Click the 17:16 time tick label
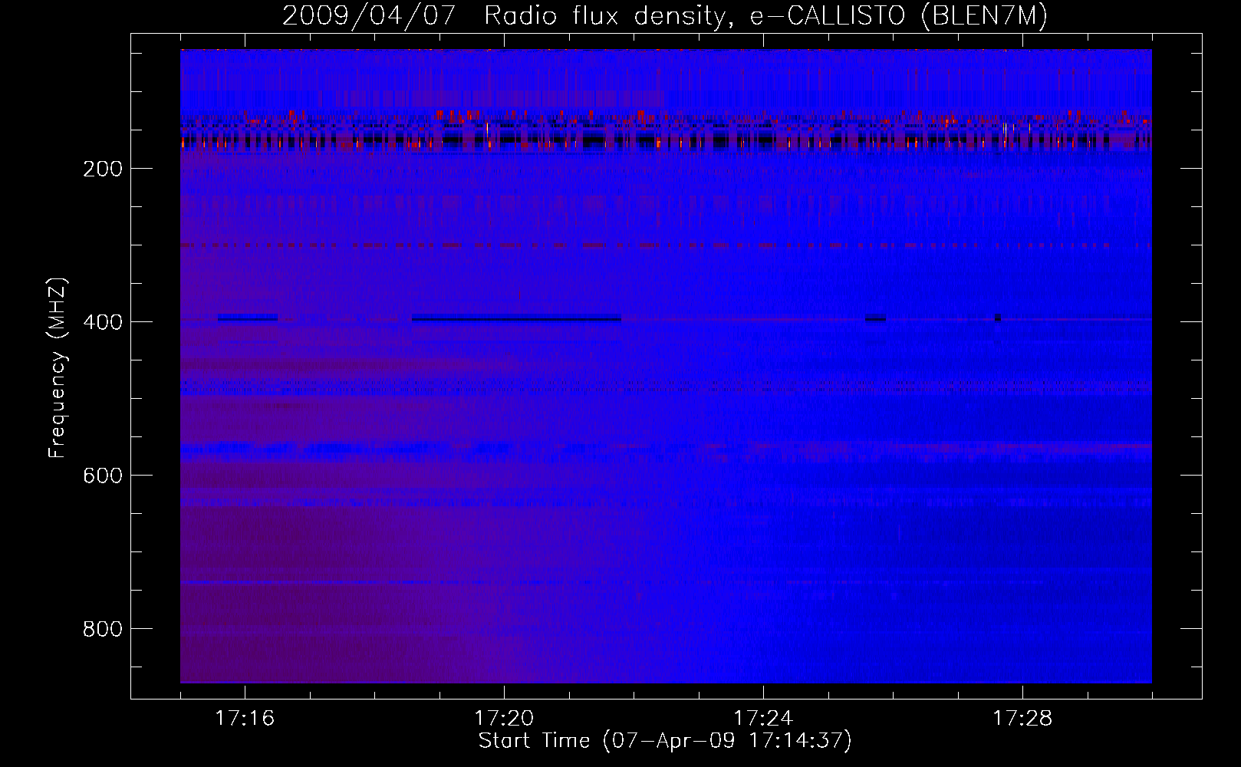The image size is (1241, 767). coord(245,719)
